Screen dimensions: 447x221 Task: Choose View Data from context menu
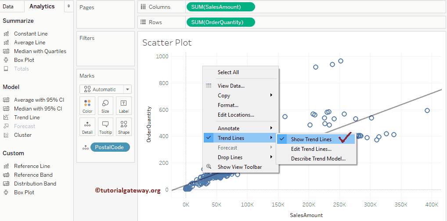[x=231, y=86]
